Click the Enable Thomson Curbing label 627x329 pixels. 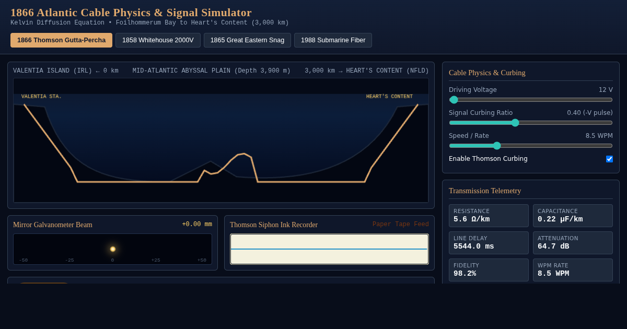(x=488, y=159)
